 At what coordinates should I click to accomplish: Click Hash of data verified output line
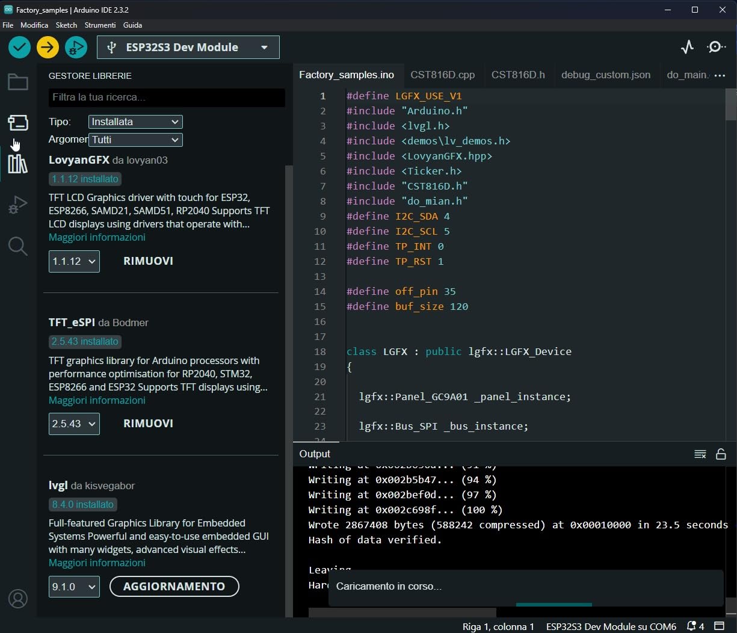pos(375,540)
